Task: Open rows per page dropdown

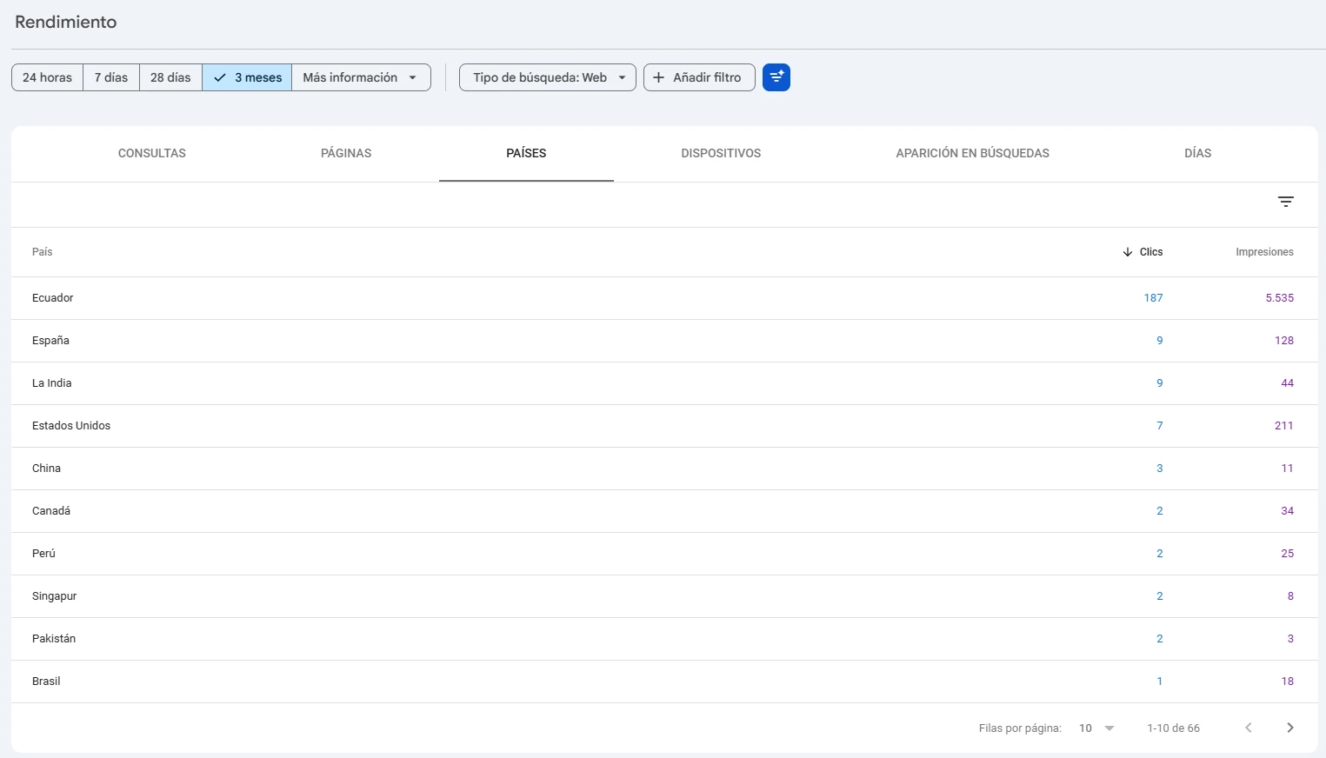Action: (1096, 728)
